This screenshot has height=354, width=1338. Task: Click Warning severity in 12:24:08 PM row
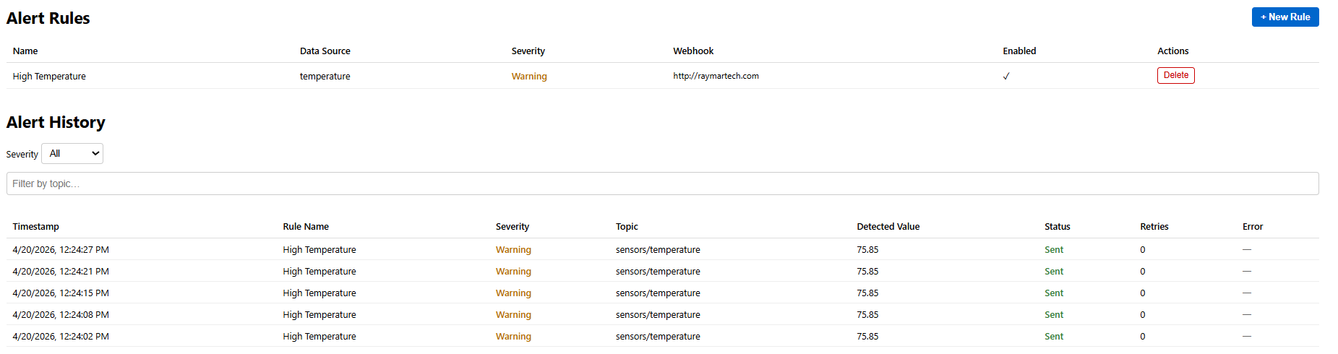coord(513,315)
